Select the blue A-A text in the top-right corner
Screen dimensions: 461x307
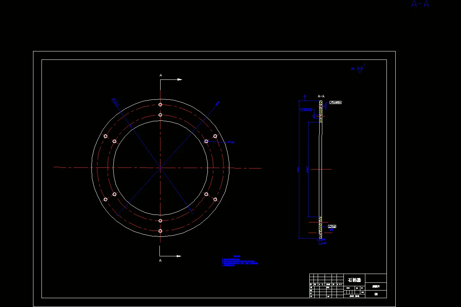click(420, 4)
